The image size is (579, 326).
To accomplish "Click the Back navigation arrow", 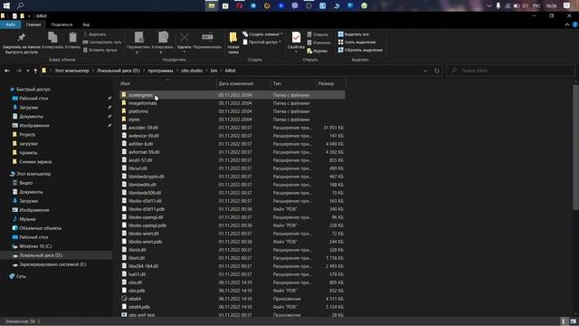I will coord(7,71).
